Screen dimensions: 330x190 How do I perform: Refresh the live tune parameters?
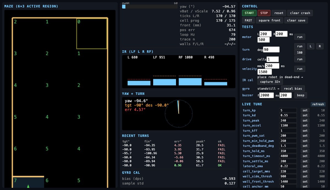318,104
